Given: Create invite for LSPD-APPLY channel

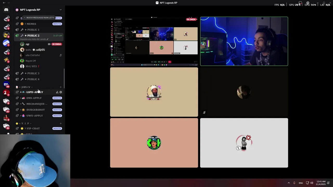Looking at the screenshot, I should [x=57, y=92].
